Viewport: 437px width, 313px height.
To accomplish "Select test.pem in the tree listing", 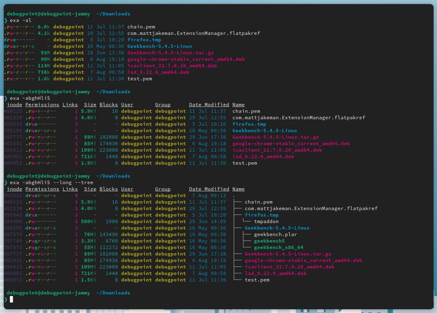I will click(x=257, y=280).
